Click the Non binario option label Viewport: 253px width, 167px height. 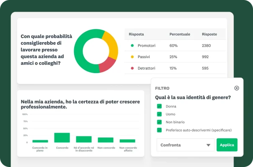coord(175,122)
